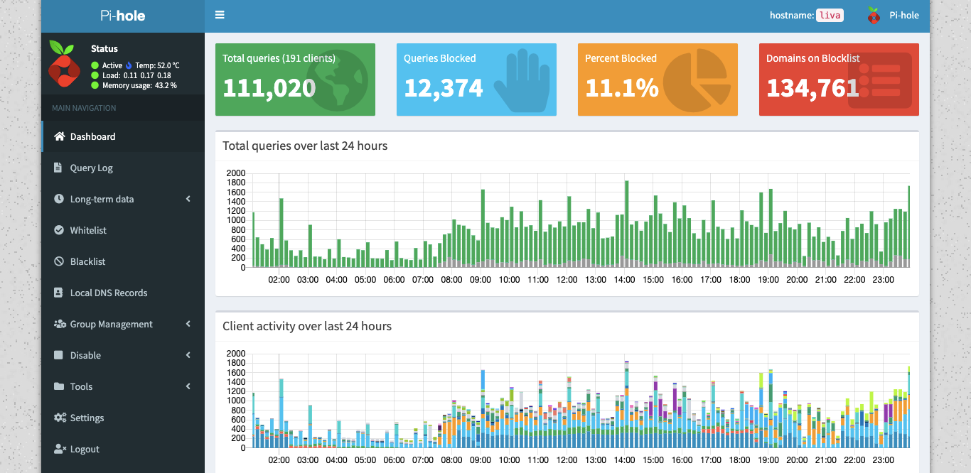Click the 12,374 queries blocked value
The height and width of the screenshot is (473, 971).
pyautogui.click(x=444, y=87)
